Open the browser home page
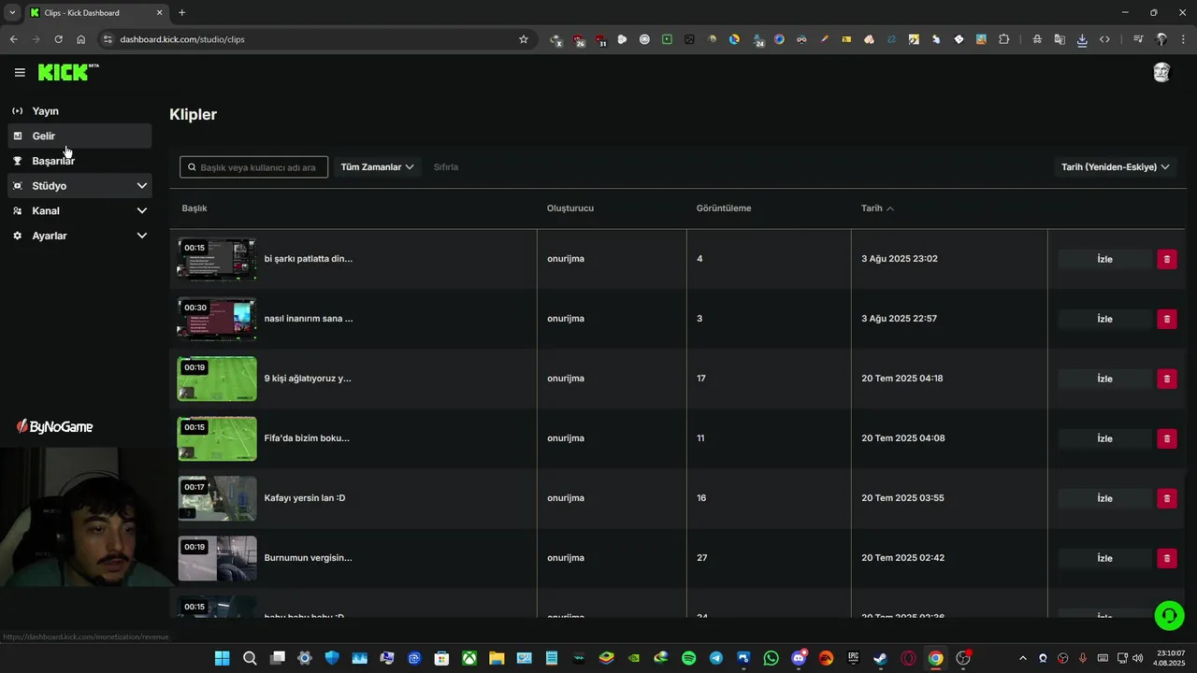Viewport: 1197px width, 673px height. point(80,39)
